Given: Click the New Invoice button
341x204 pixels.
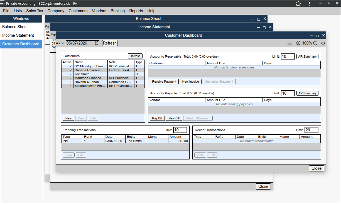Looking at the screenshot, I should click(x=190, y=82).
